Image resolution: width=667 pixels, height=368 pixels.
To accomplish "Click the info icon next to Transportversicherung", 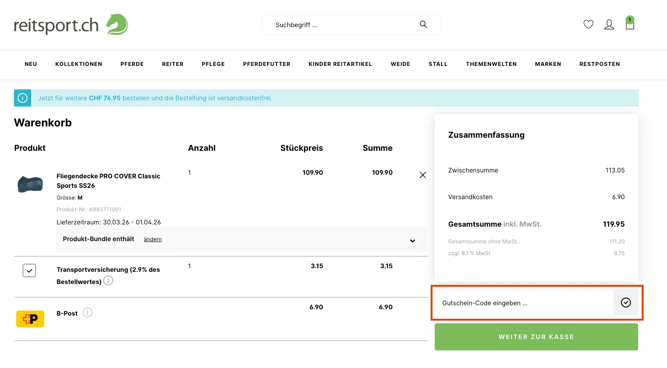I will coord(108,280).
